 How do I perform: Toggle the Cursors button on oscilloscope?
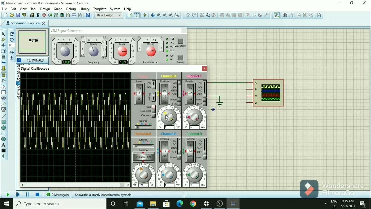point(154,116)
